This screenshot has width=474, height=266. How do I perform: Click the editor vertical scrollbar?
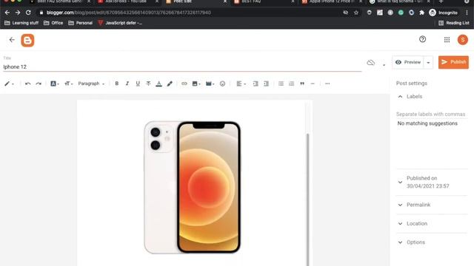[x=308, y=199]
